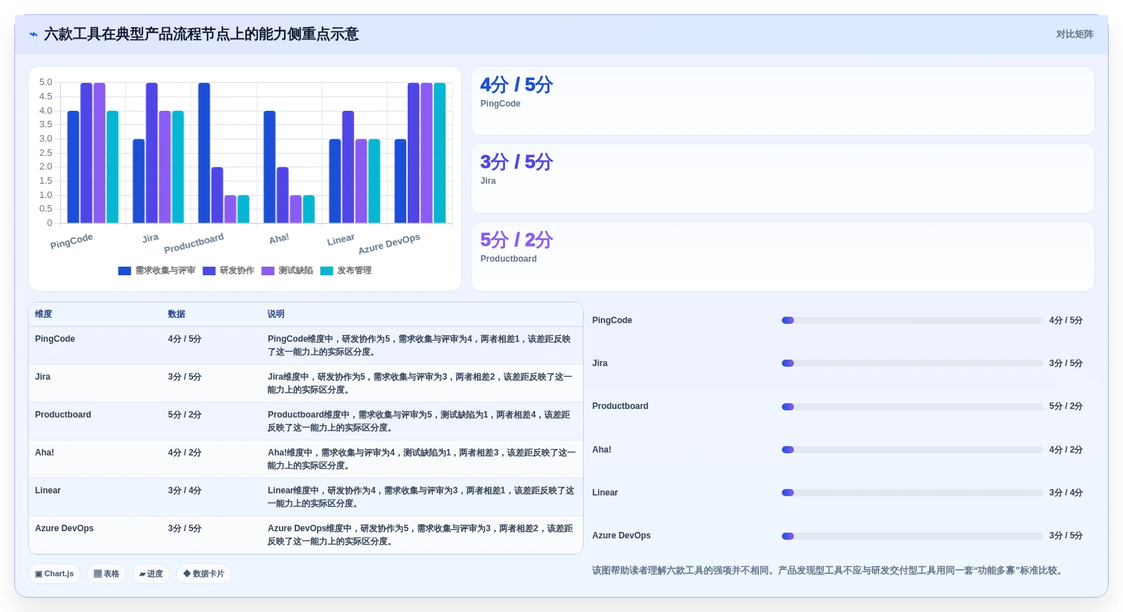1123x612 pixels.
Task: Select the Productboard table row name
Action: 63,415
